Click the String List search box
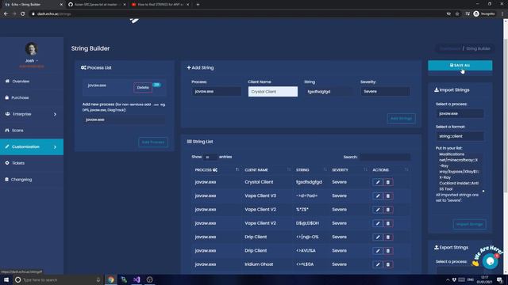508x285 pixels. (384, 157)
